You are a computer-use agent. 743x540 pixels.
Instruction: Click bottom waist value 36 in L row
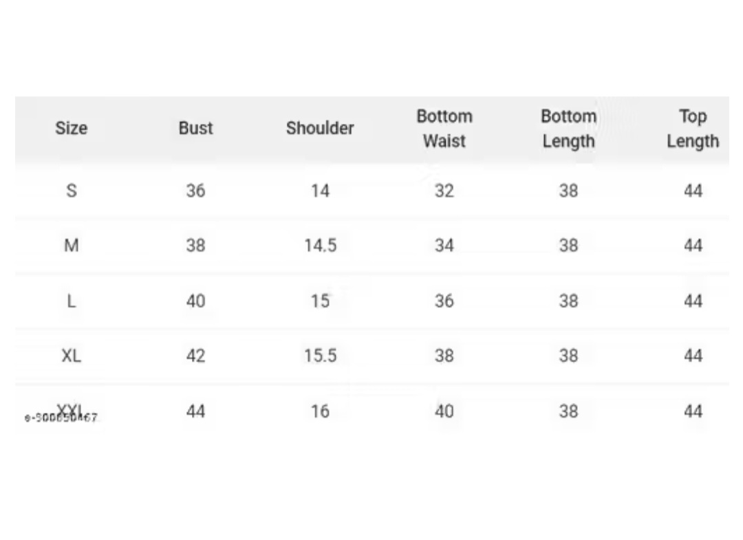tap(444, 301)
